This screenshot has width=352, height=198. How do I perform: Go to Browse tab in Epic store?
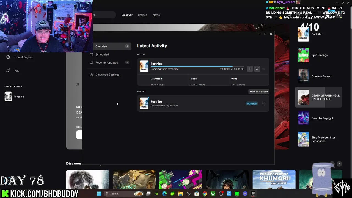tap(142, 15)
